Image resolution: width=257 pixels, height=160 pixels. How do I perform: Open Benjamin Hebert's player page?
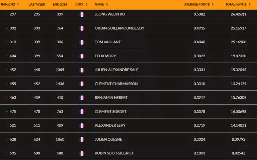coord(111,98)
